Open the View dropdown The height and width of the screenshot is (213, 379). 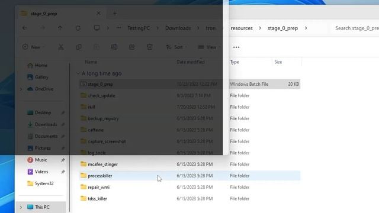[x=209, y=47]
